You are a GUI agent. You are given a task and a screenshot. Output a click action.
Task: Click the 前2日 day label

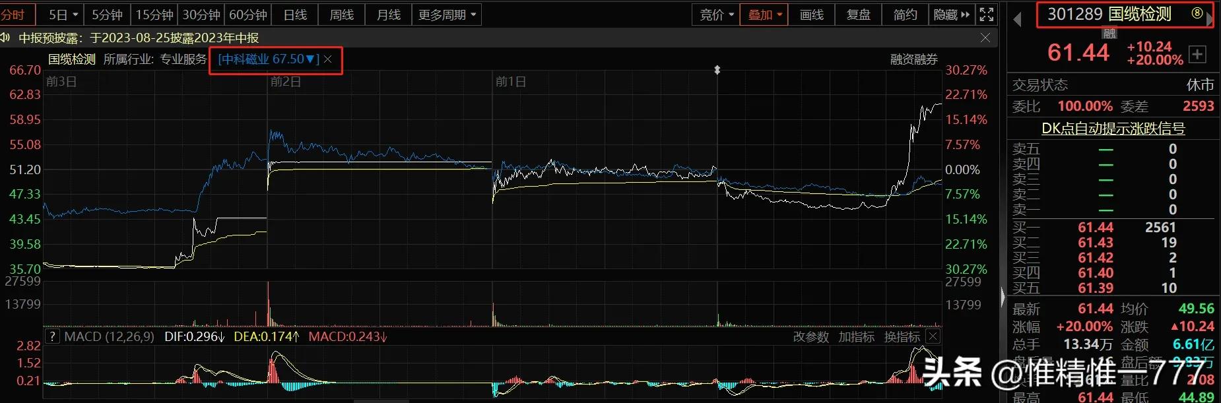286,82
